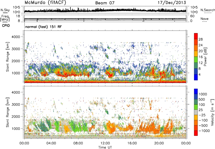Click the "16:00" time tick label
Screen dimensions: 215x149
[132, 143]
